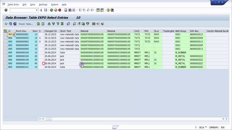Viewport: 232px width, 130px height.
Task: Click Info Rec. value 0000000202
Action: 196,67
